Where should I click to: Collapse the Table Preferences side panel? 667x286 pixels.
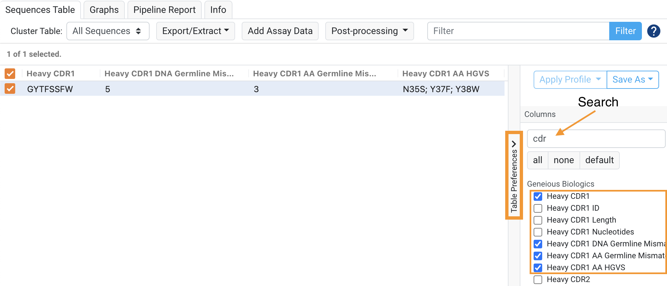pyautogui.click(x=514, y=175)
